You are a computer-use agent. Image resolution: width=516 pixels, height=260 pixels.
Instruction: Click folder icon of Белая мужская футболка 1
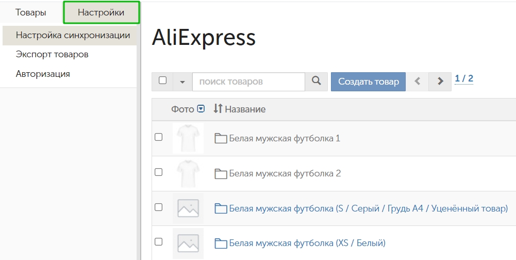point(221,138)
